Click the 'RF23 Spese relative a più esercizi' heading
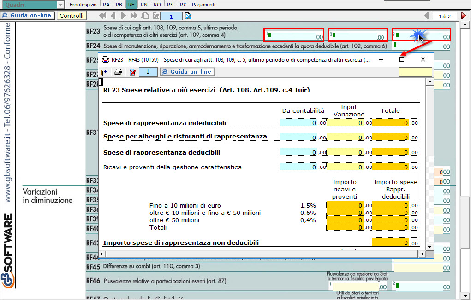The width and height of the screenshot is (471, 300). pyautogui.click(x=207, y=90)
